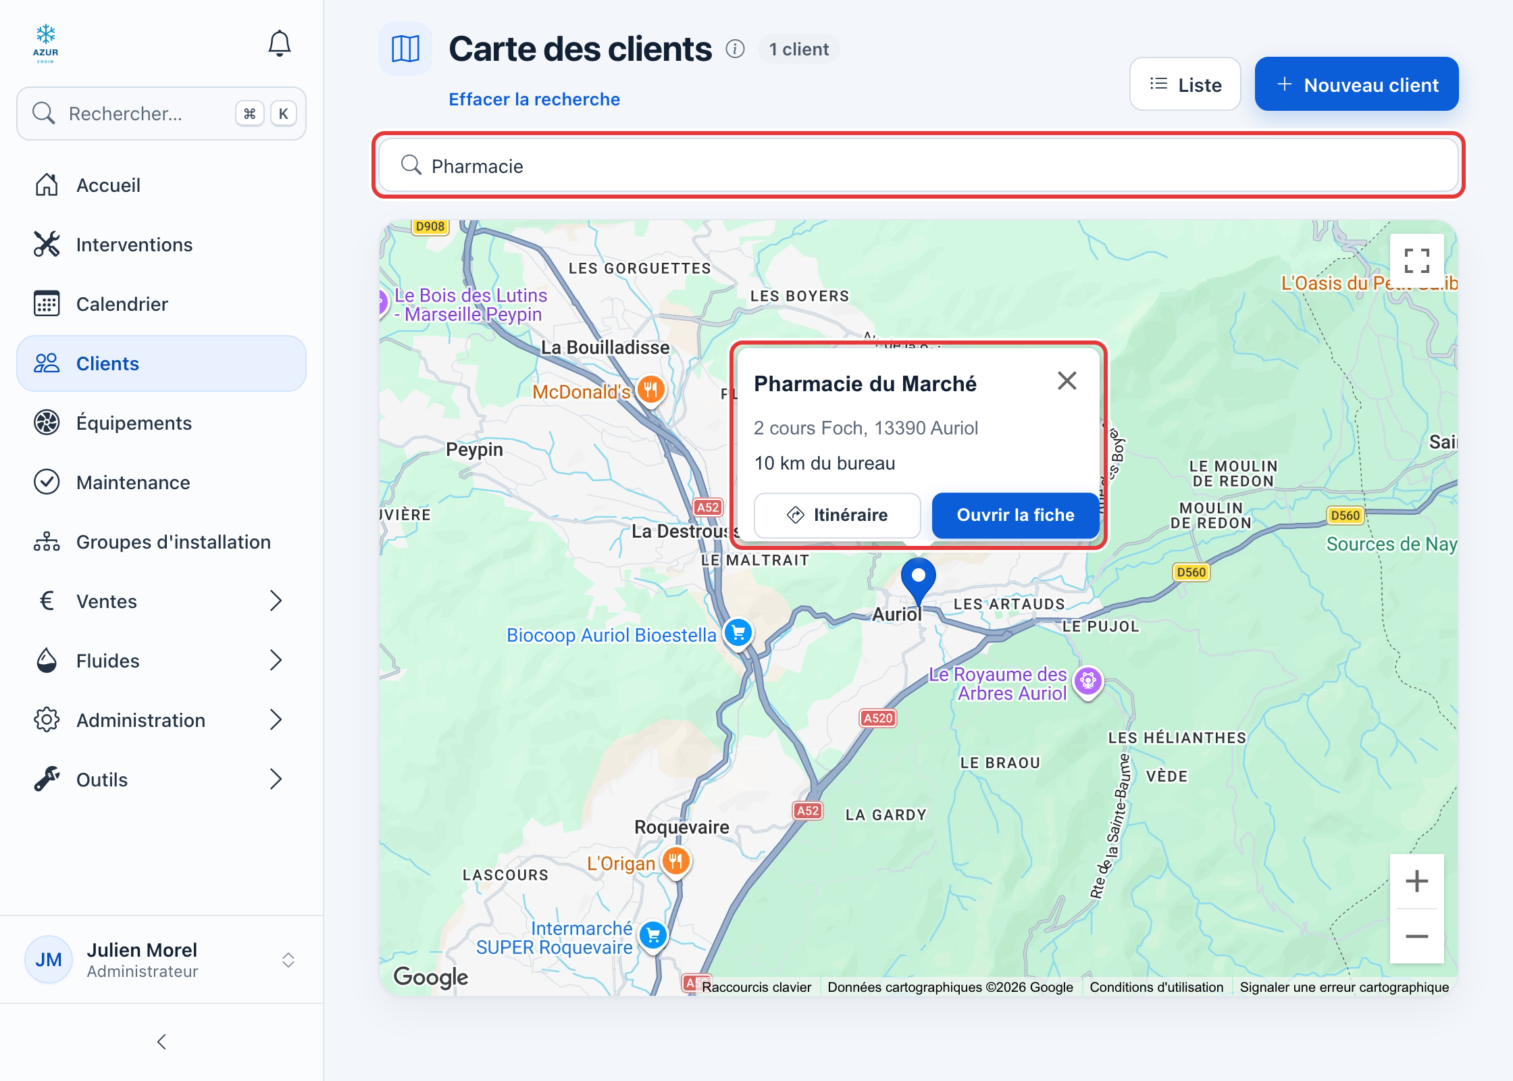
Task: Open Conditions d'utilisation link
Action: (x=1156, y=987)
